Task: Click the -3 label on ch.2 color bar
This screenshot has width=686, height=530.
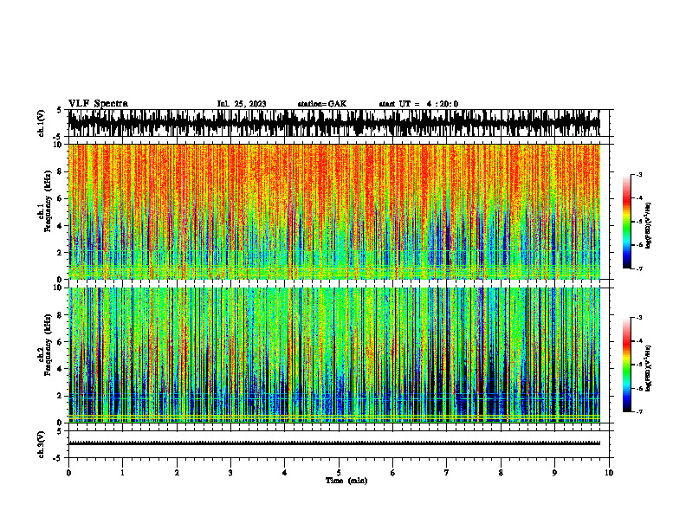Action: click(x=639, y=318)
